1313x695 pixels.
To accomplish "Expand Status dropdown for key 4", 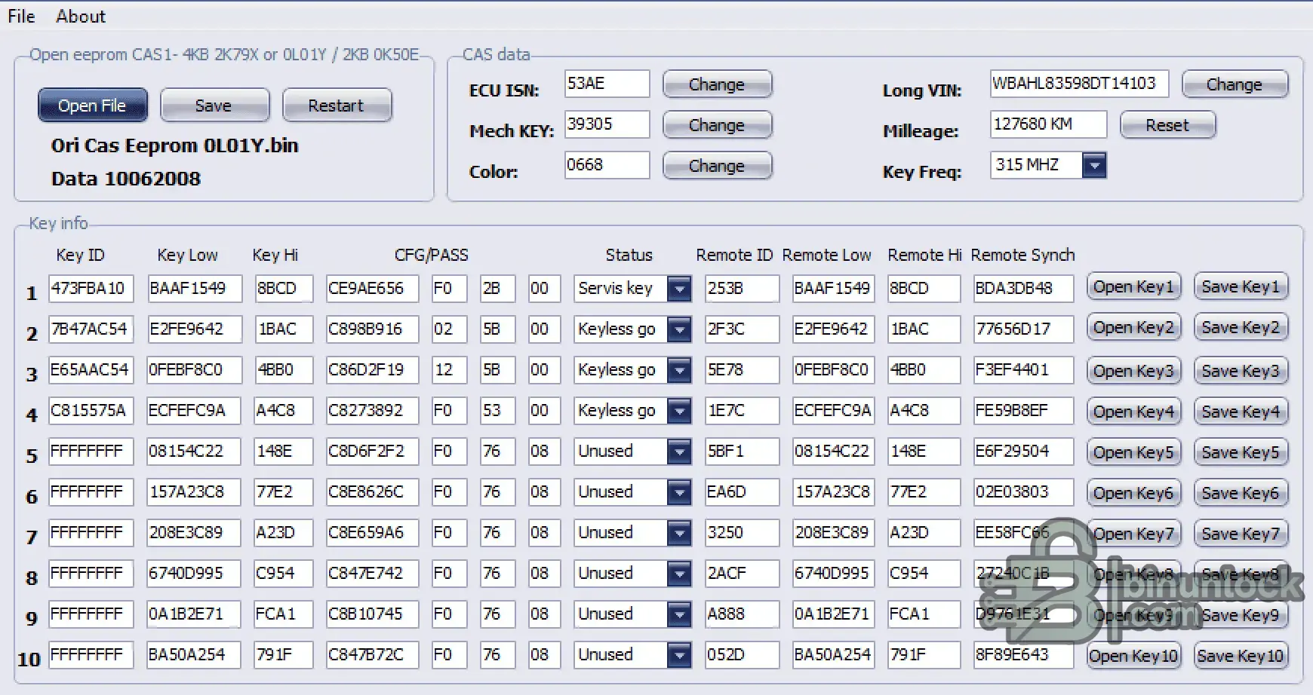I will [x=680, y=411].
